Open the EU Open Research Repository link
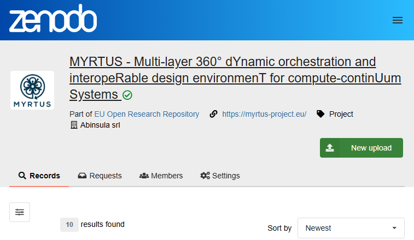 [x=147, y=114]
